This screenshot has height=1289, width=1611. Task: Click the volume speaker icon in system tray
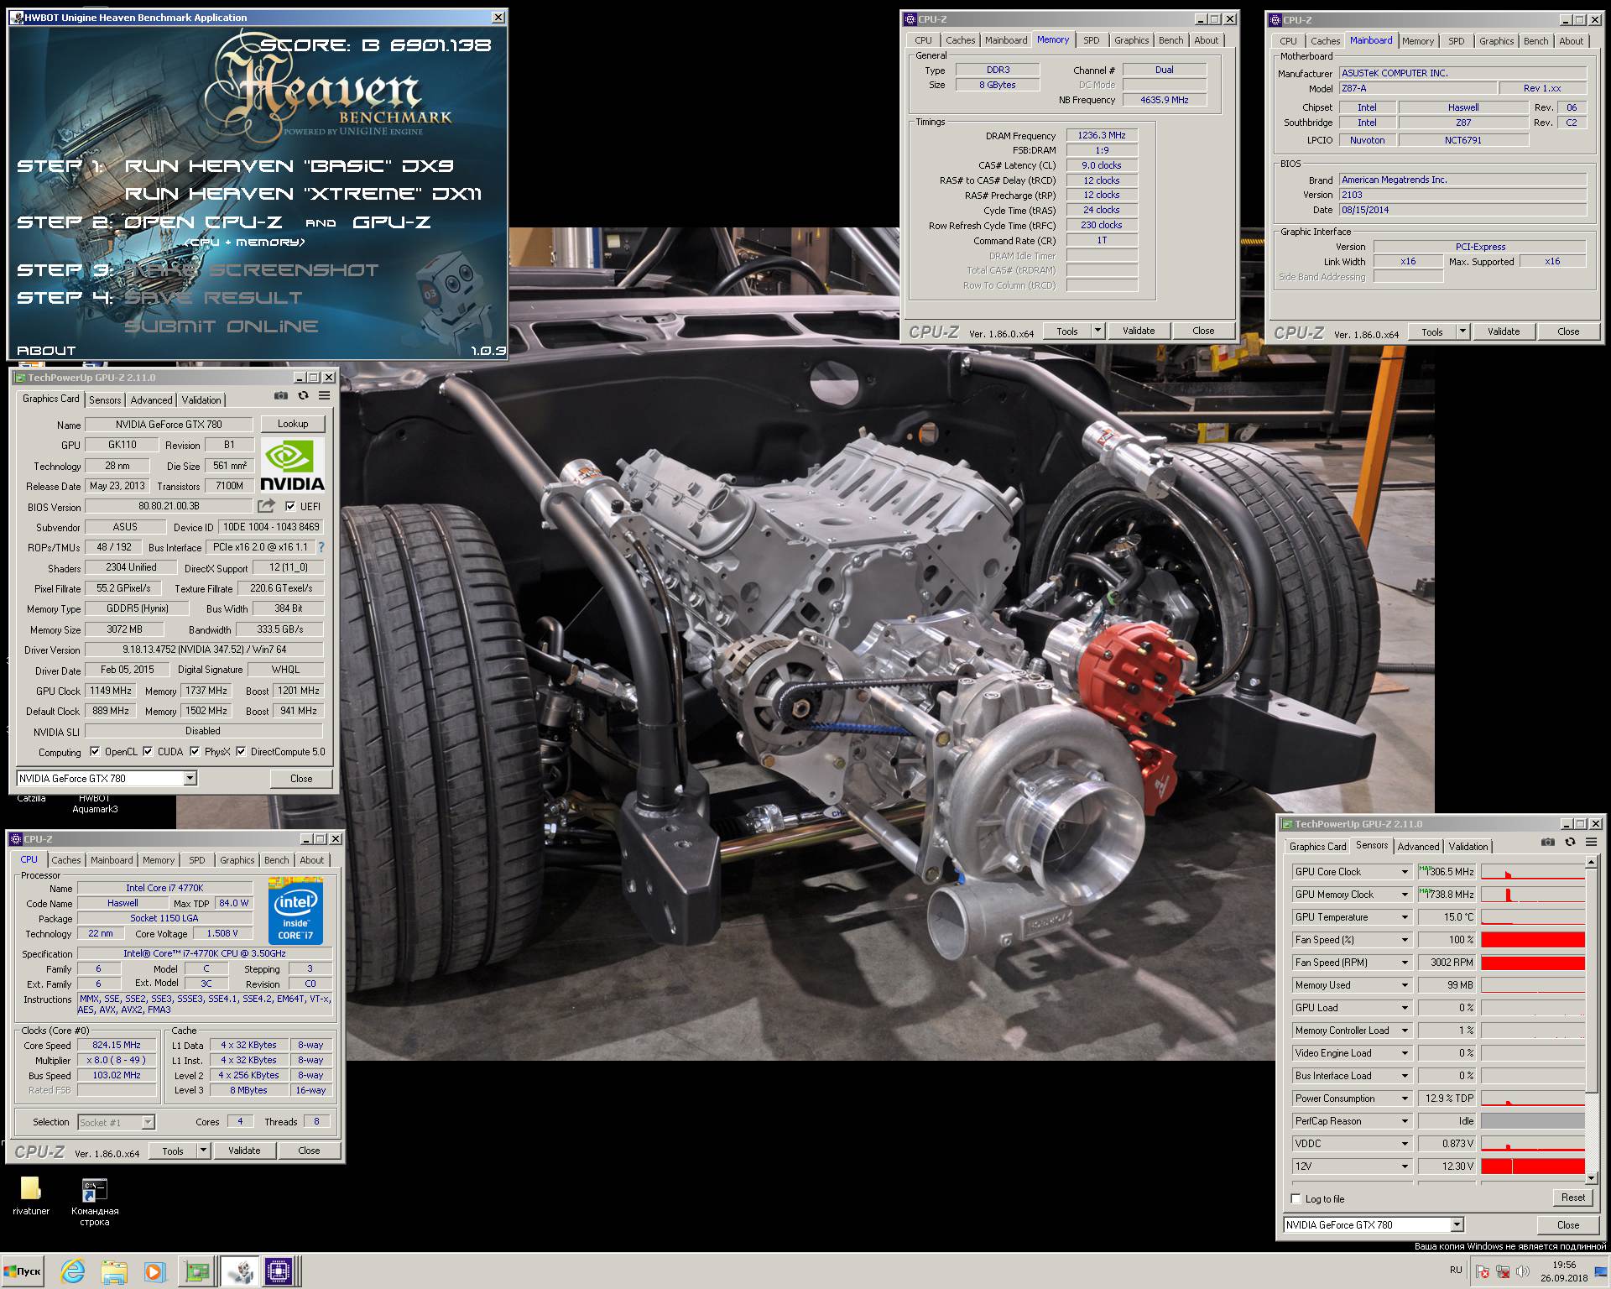1523,1272
